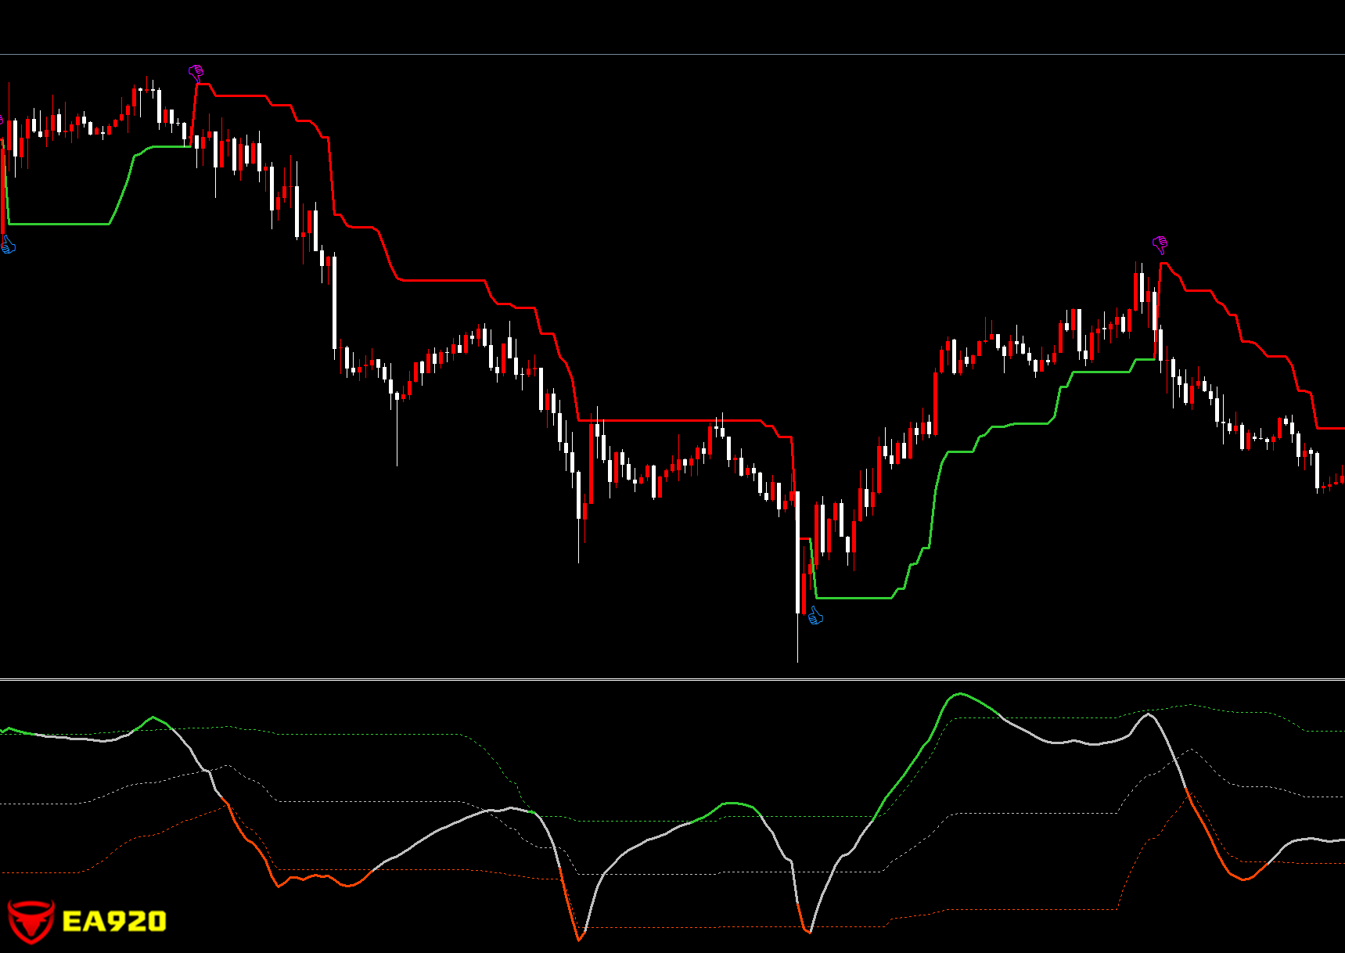Screen dimensions: 1345x953
Task: Click the first deep orange oscillator trough
Action: [580, 938]
